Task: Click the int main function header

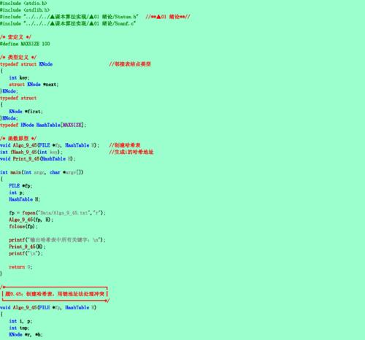Action: click(42, 172)
